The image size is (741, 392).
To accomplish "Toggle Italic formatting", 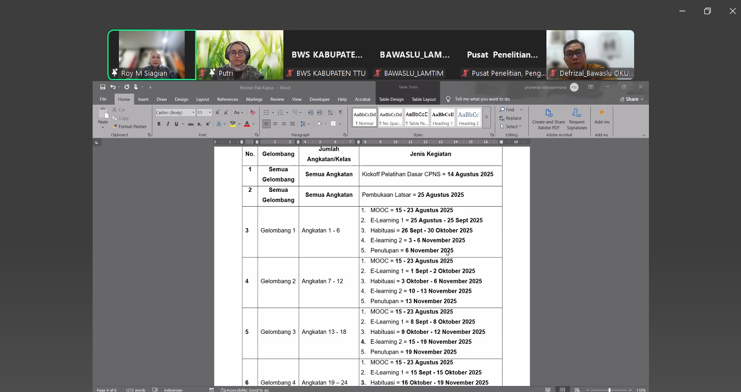I will tap(168, 124).
